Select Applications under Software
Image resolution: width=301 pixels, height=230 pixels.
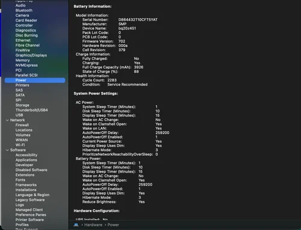(x=26, y=160)
